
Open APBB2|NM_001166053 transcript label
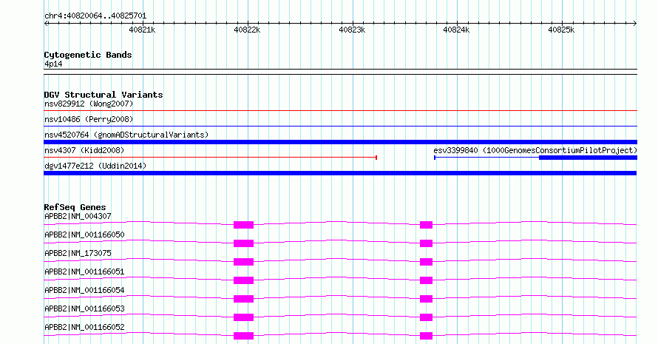click(x=84, y=308)
